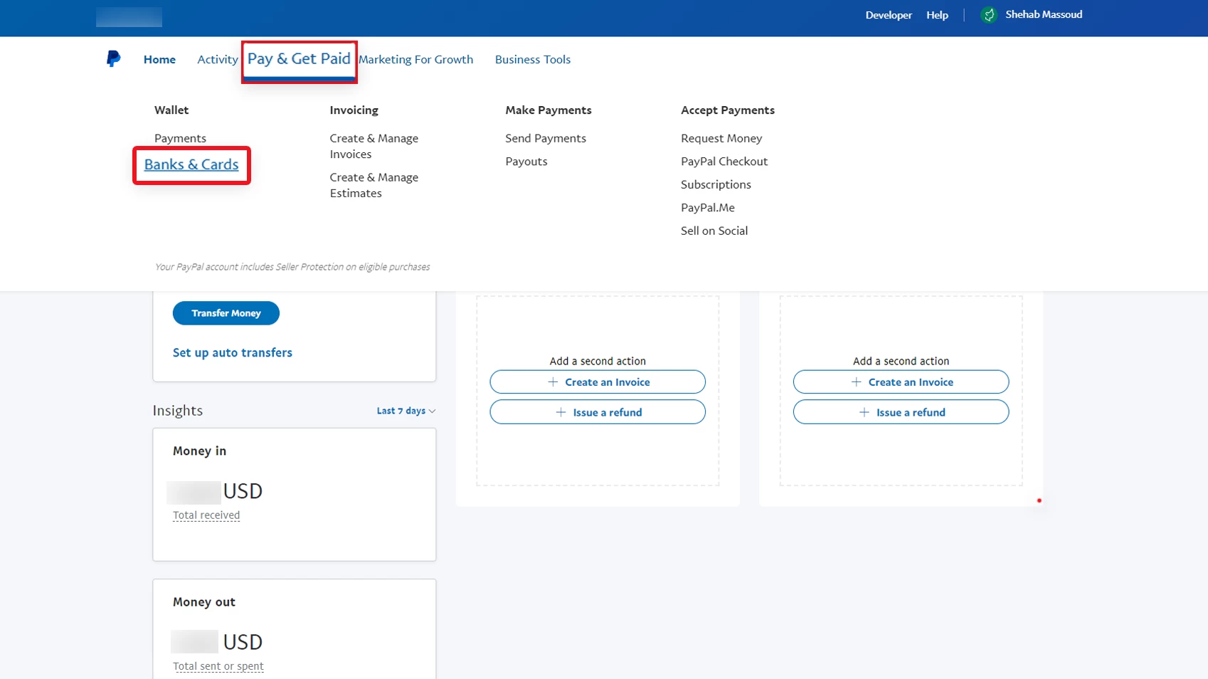Click plus icon on first Issue a refund
The image size is (1208, 679).
tap(561, 412)
